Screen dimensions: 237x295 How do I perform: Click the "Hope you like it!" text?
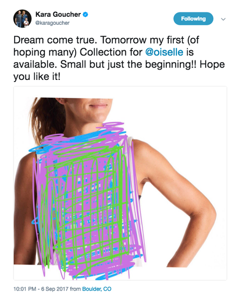tap(119, 71)
